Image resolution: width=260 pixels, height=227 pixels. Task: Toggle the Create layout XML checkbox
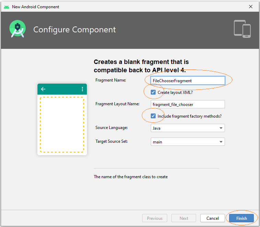pyautogui.click(x=153, y=92)
